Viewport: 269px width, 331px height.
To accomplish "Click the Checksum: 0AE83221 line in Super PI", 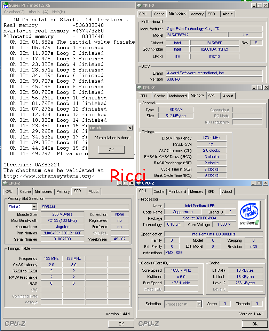I will 32,165.
